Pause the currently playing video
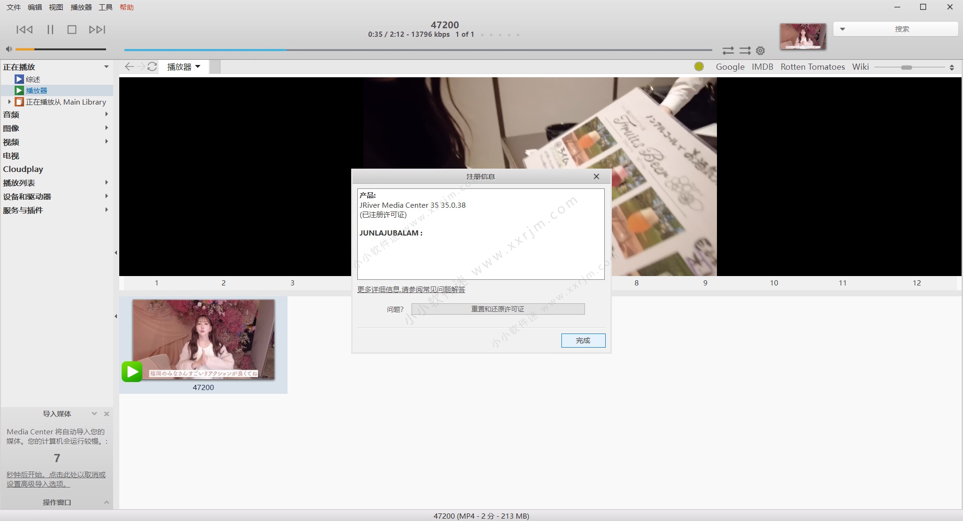This screenshot has height=521, width=963. pyautogui.click(x=50, y=30)
